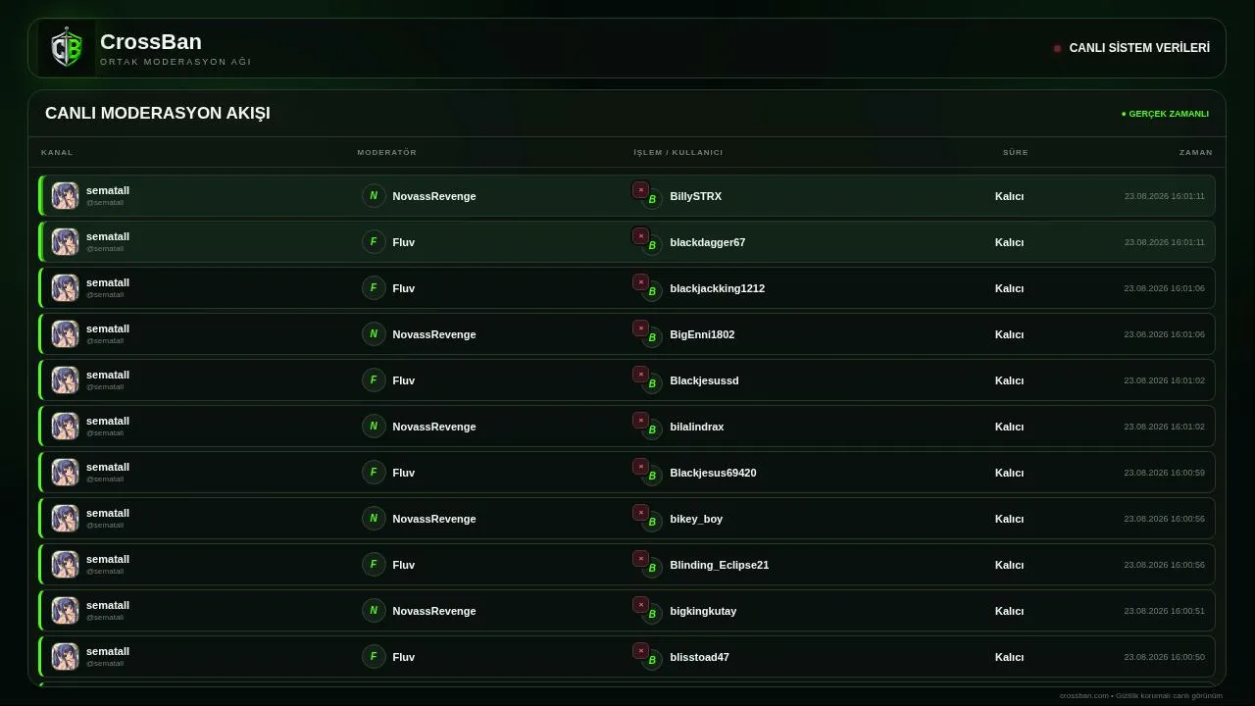Sort by the ZAMAN column header
Viewport: 1255px width, 706px height.
pyautogui.click(x=1196, y=152)
